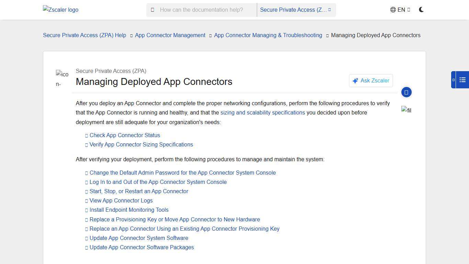Screen dimensions: 469x264
Task: Open Check App Connector Status
Action: click(125, 135)
